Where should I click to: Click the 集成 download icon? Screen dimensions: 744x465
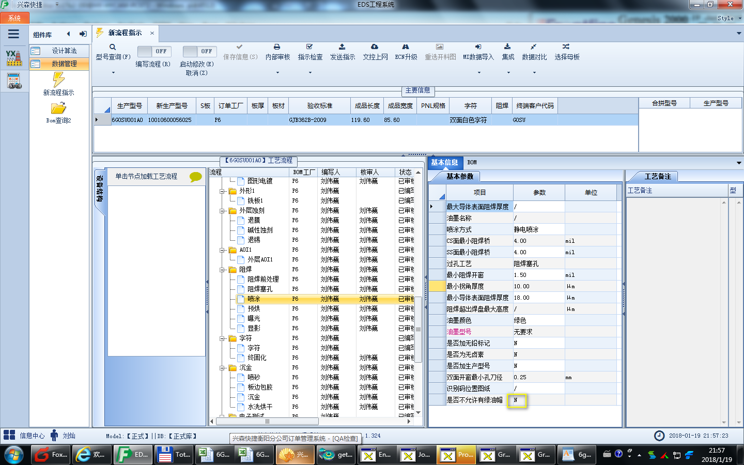507,47
